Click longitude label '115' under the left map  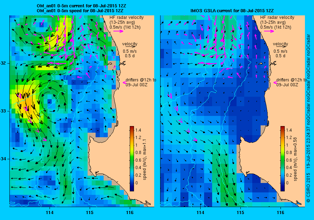click(x=90, y=213)
